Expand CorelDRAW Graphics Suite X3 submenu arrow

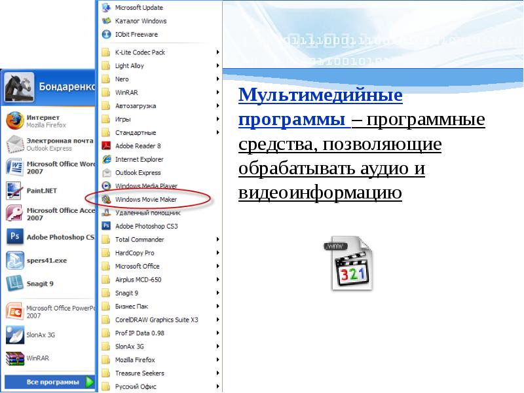click(x=217, y=320)
